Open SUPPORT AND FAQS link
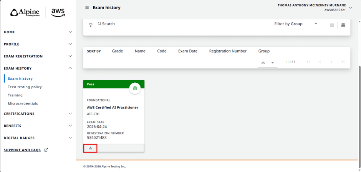 coord(22,150)
